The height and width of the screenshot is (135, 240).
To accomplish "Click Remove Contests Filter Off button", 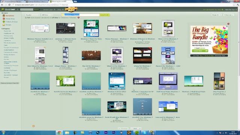I will tap(10, 83).
